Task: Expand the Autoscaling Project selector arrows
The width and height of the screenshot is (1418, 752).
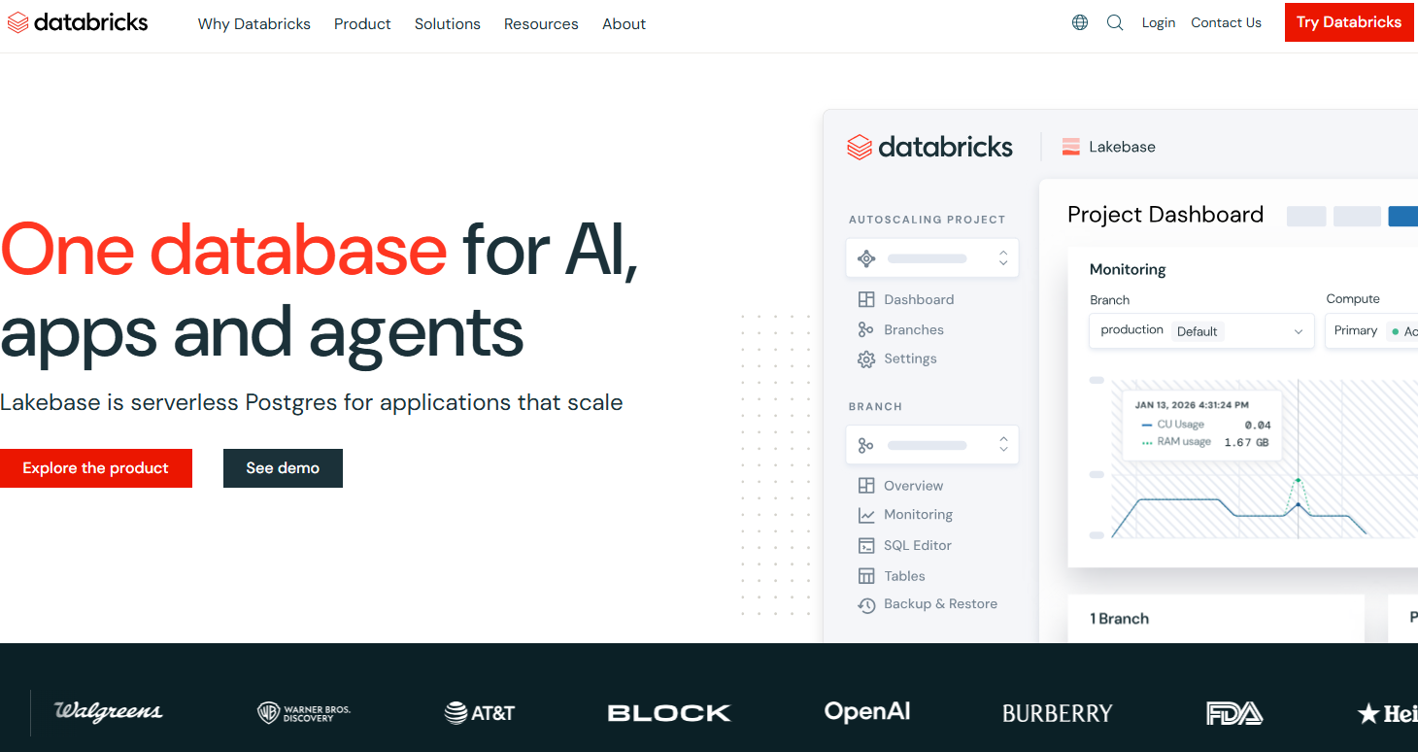Action: [x=1003, y=258]
